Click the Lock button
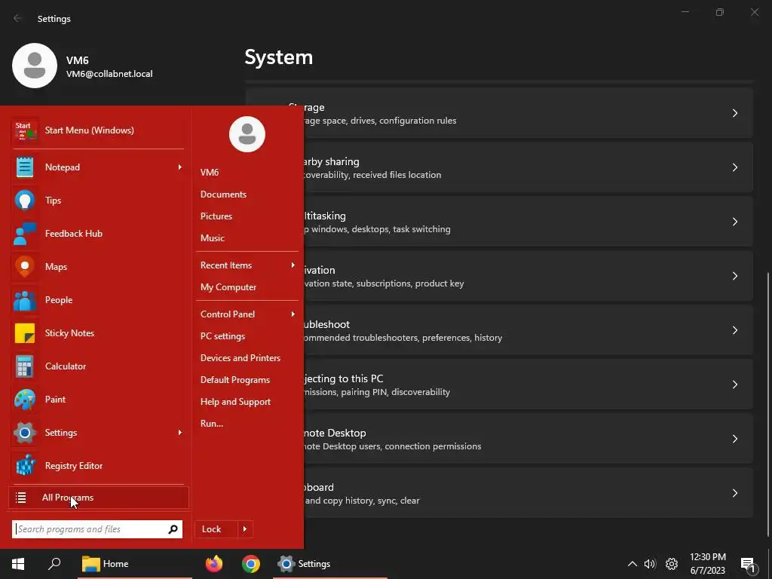This screenshot has height=579, width=772. 216,529
